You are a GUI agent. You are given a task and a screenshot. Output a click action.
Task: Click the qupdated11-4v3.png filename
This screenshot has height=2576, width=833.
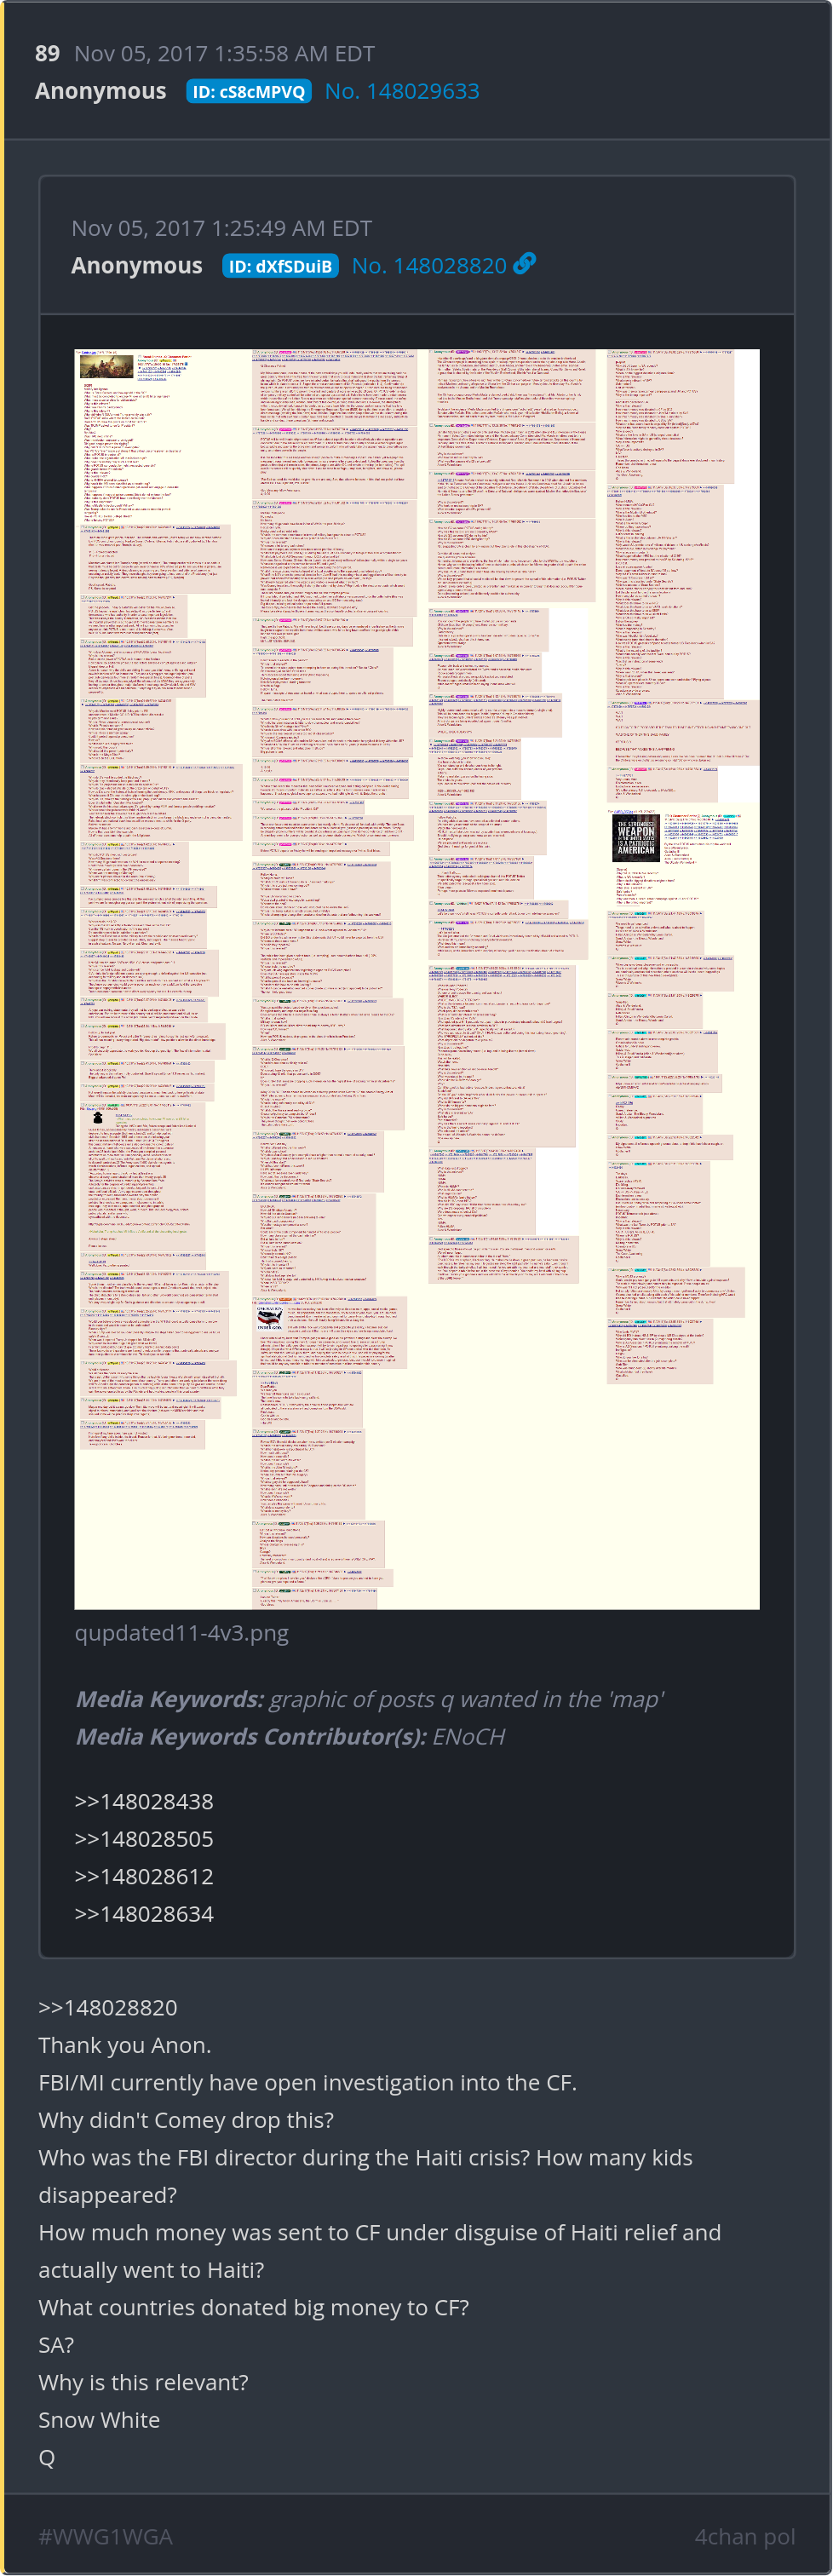182,1633
